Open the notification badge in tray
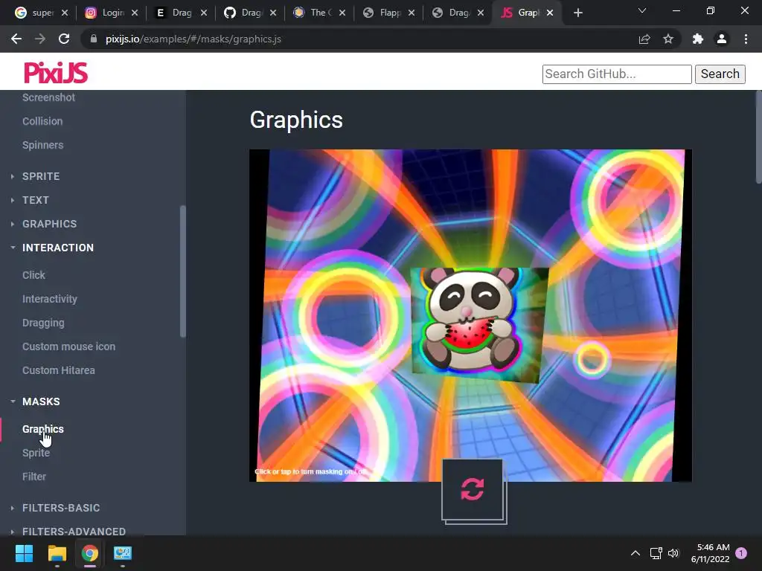Viewport: 762px width, 571px height. click(x=741, y=553)
